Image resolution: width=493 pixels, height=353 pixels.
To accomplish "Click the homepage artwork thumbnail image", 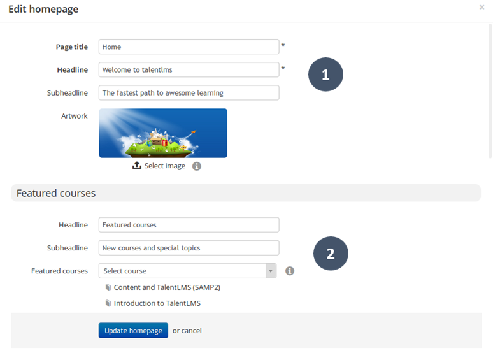I will coord(163,133).
